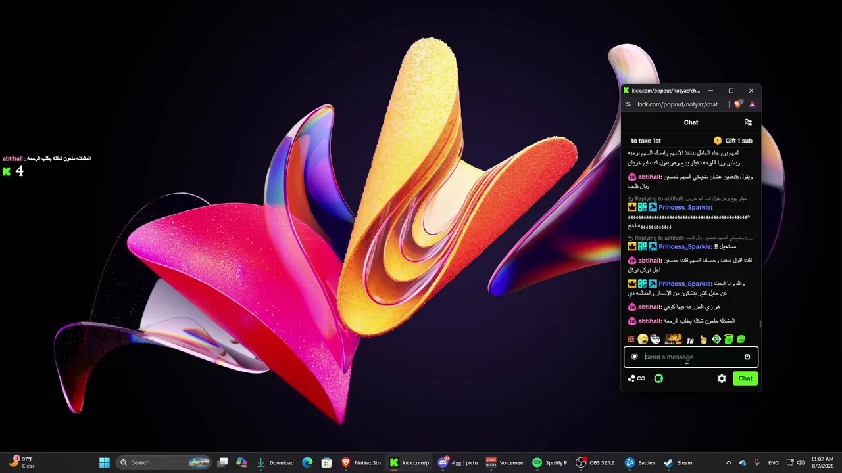The height and width of the screenshot is (473, 842).
Task: Click microphone icon in system tray
Action: [756, 462]
